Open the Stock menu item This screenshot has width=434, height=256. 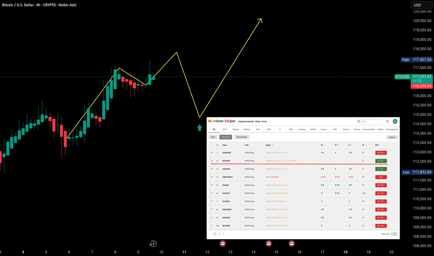coord(258,121)
